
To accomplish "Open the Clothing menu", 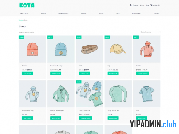I will pyautogui.click(x=24, y=13).
